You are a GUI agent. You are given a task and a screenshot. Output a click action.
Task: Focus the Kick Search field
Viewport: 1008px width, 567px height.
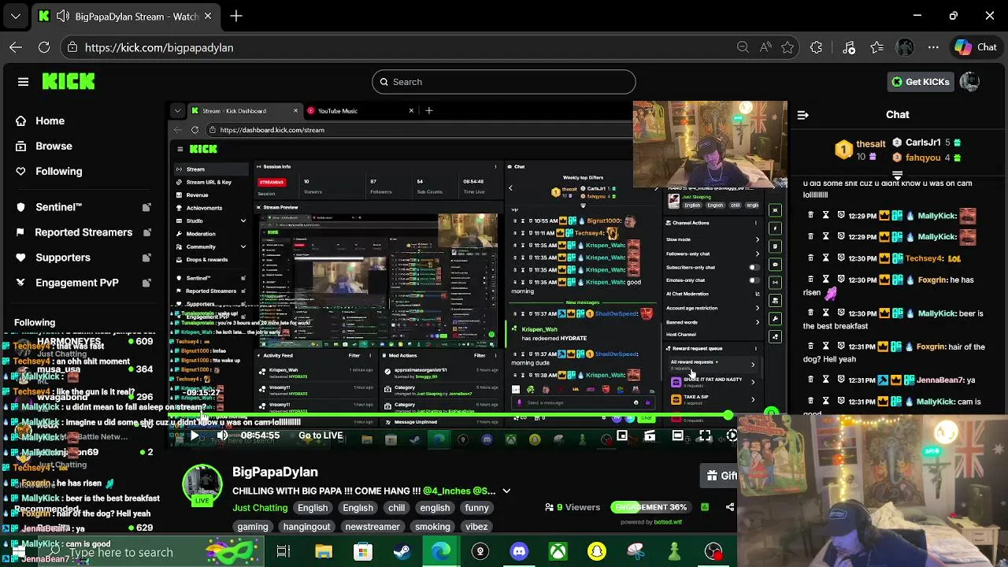[x=504, y=82]
